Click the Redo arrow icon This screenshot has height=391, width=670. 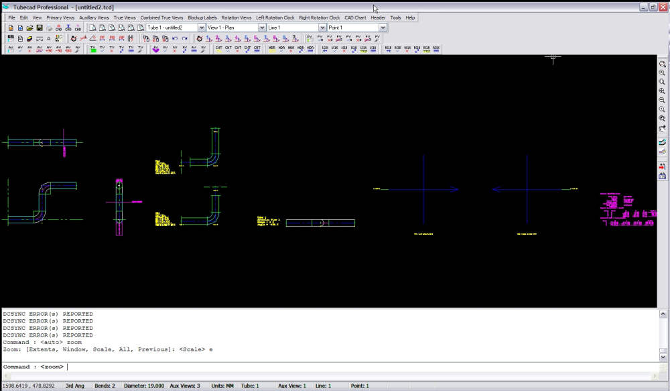[x=184, y=39]
